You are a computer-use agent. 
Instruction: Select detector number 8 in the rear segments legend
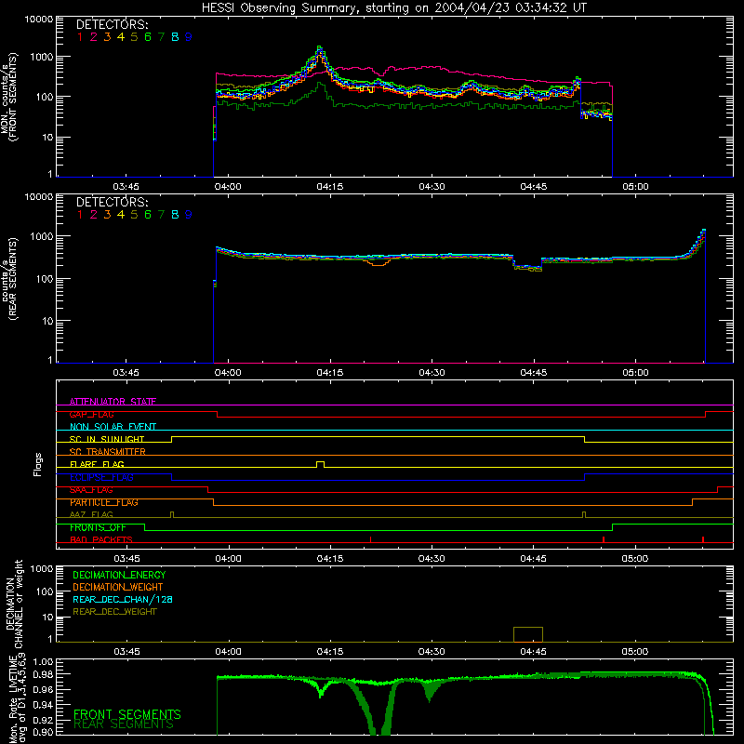pos(175,215)
